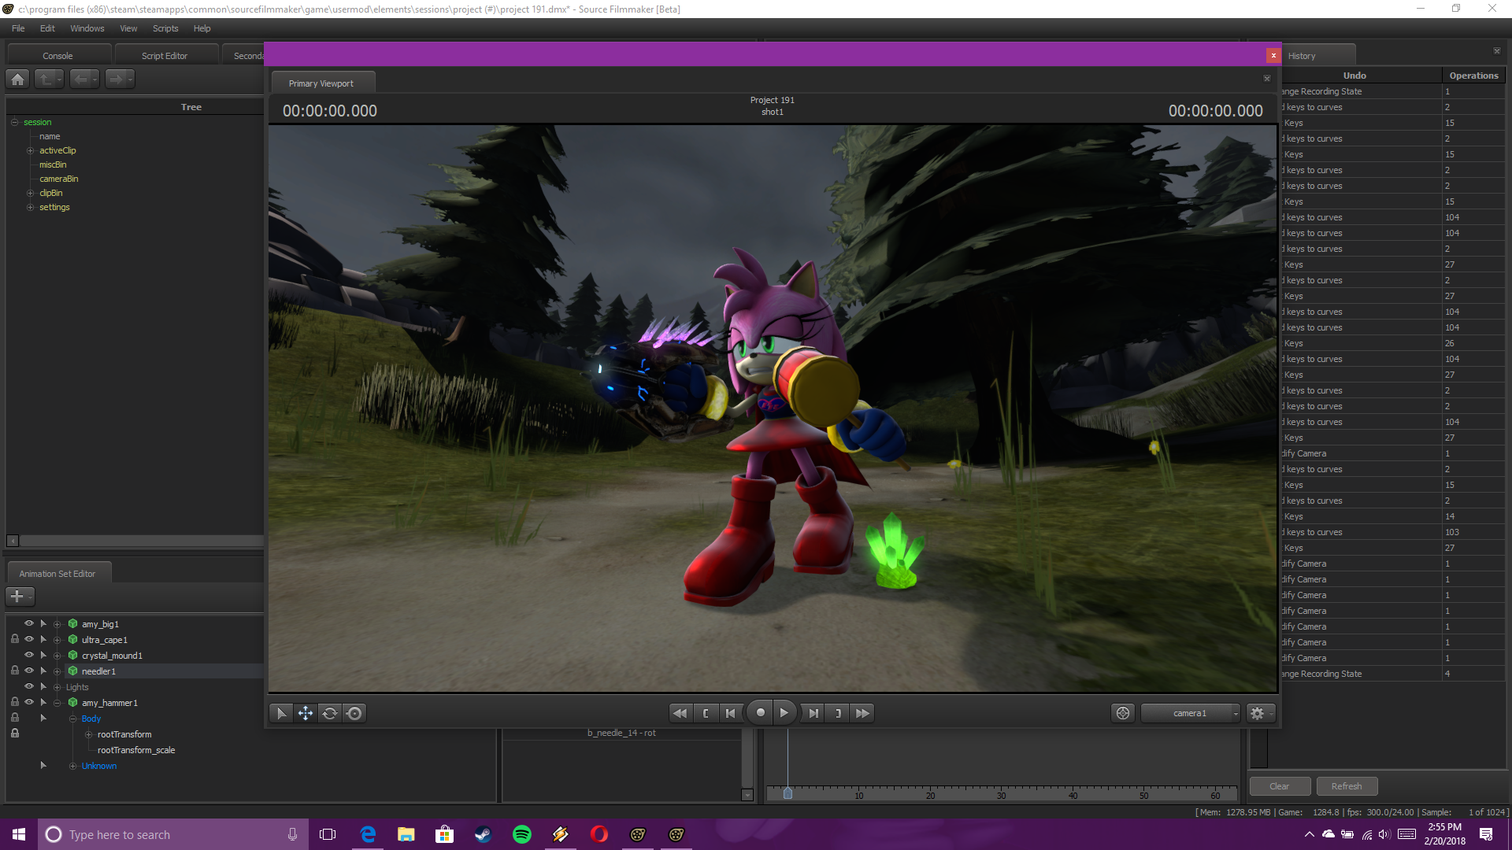
Task: Activate the move manipulator tool
Action: point(306,713)
